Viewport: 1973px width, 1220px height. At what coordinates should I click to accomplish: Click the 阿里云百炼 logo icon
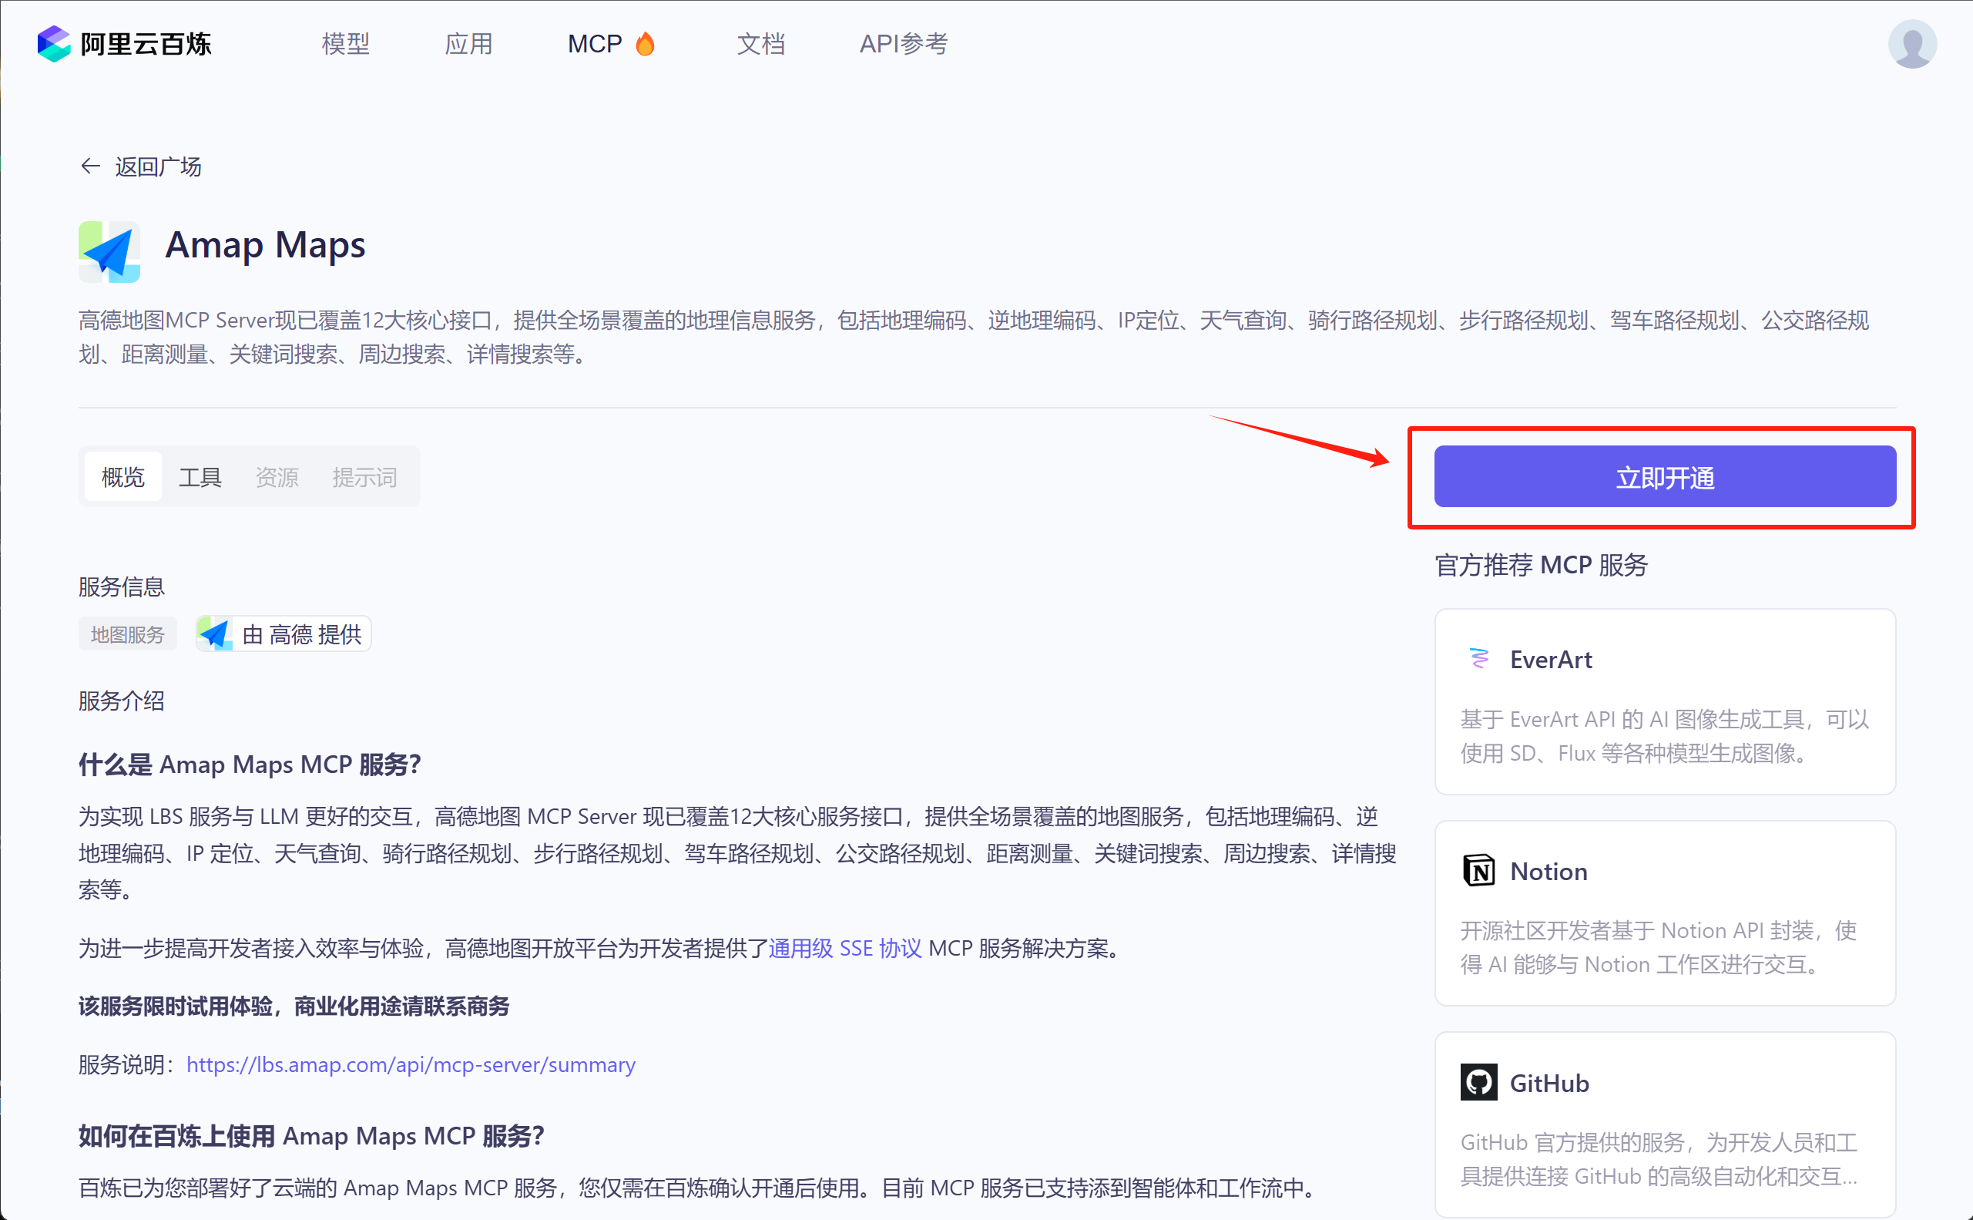(54, 44)
